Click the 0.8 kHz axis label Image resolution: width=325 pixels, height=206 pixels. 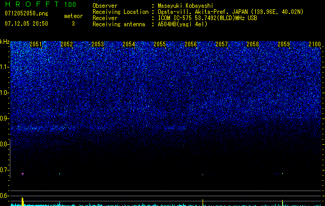(4, 144)
